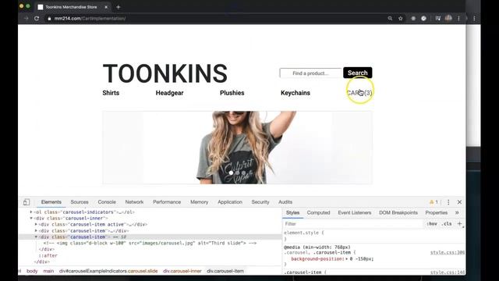The height and width of the screenshot is (281, 499).
Task: Focus the Find a product search field
Action: pos(310,73)
